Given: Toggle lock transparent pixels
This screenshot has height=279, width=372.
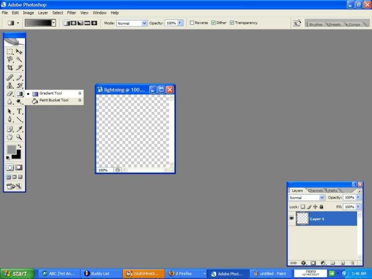Looking at the screenshot, I should point(303,207).
